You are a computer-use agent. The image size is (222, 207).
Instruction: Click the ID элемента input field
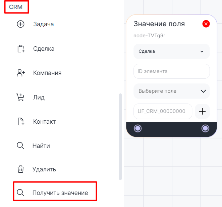pyautogui.click(x=171, y=71)
